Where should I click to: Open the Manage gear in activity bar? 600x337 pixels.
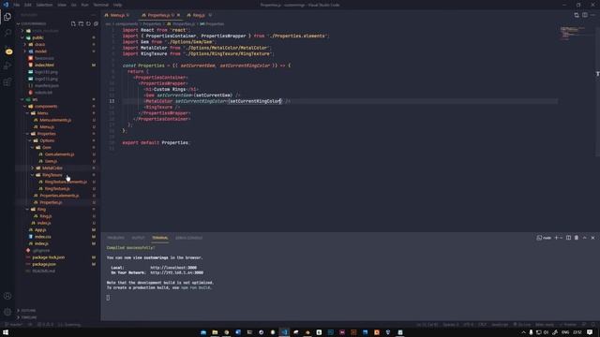click(7, 312)
